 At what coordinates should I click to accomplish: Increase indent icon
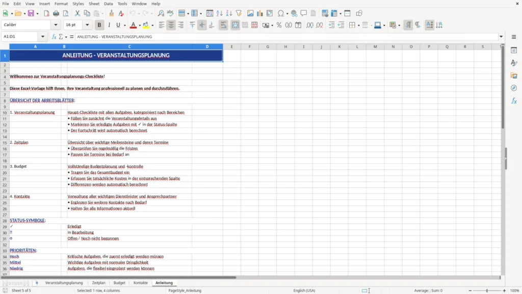[x=331, y=25]
